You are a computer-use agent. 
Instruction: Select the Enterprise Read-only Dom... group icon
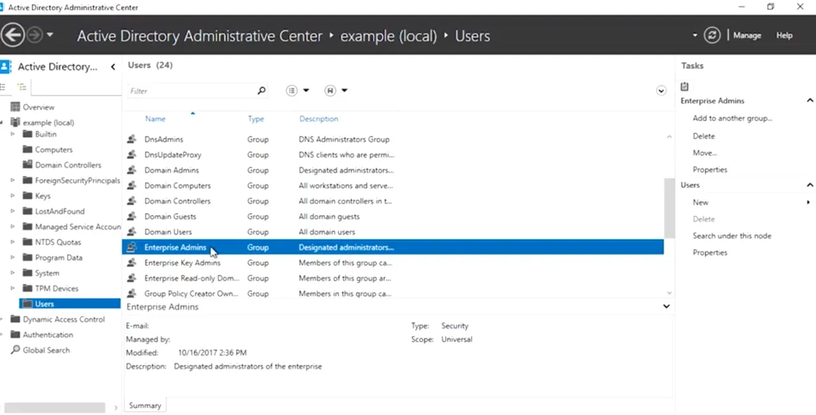click(x=131, y=278)
